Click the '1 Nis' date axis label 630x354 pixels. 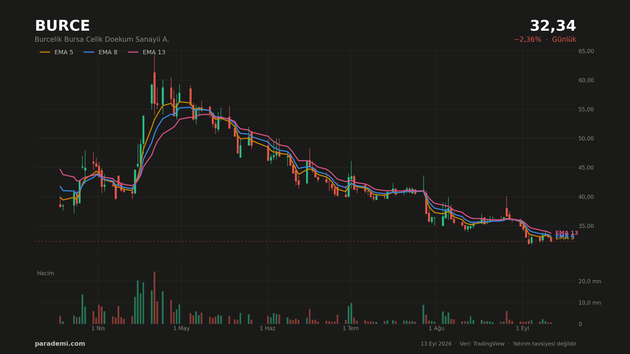[x=98, y=328]
